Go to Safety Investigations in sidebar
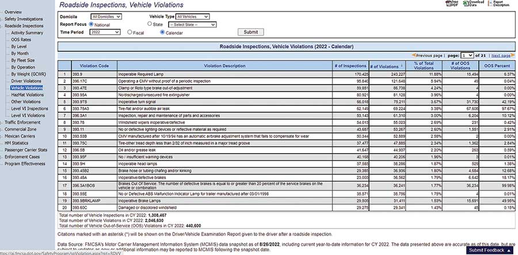518x255 pixels. (27, 19)
